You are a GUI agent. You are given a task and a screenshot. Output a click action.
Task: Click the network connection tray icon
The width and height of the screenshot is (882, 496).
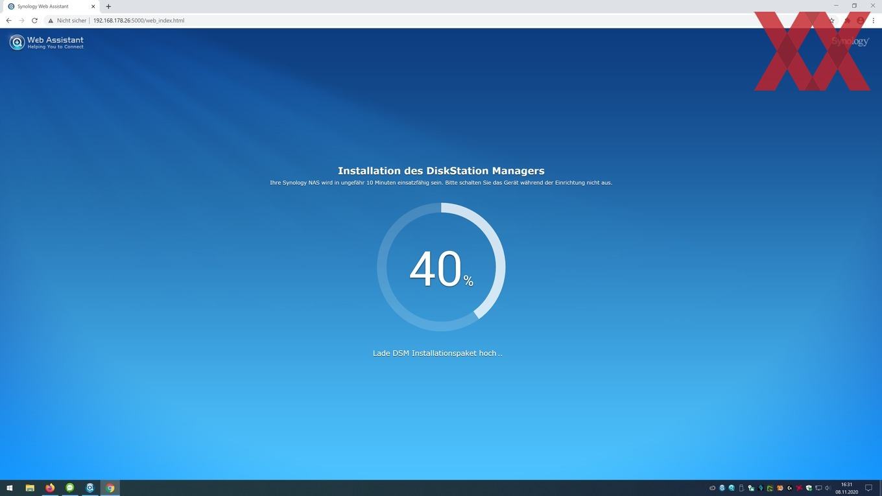[x=818, y=488]
